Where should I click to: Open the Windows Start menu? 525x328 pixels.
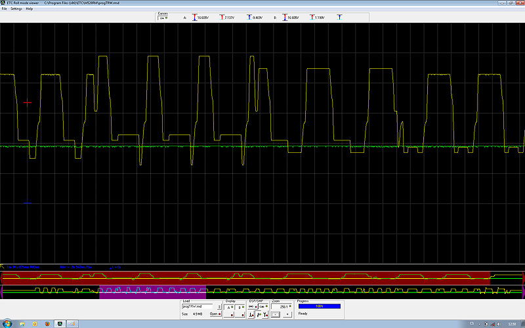pos(7,323)
